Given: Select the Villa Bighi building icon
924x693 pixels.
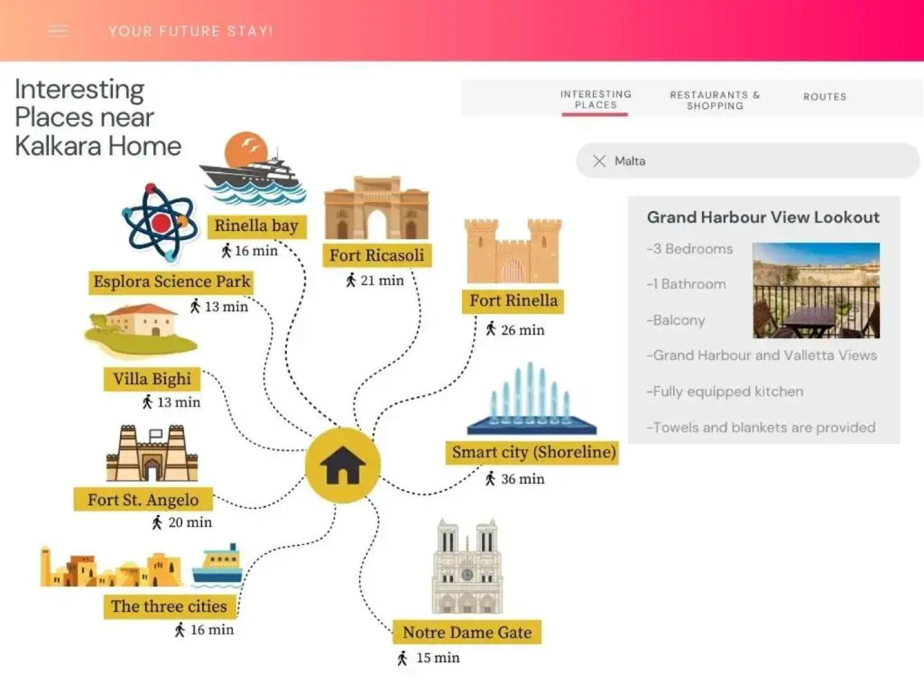Looking at the screenshot, I should 141,330.
